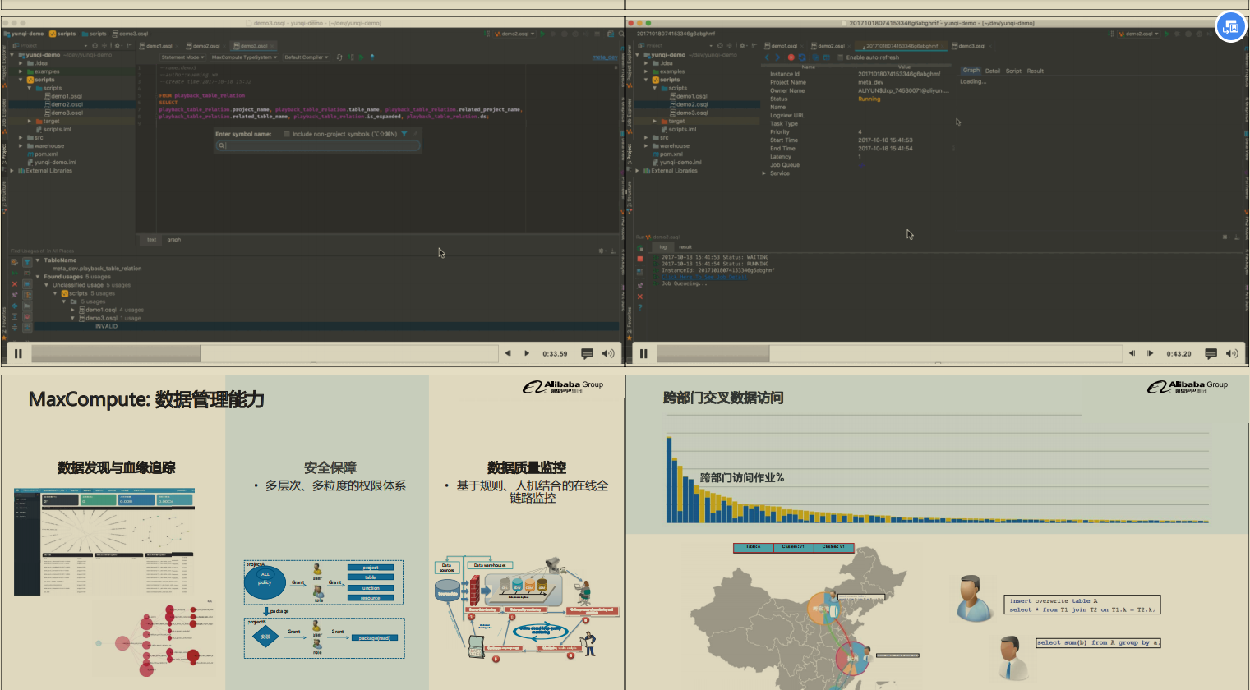This screenshot has height=690, width=1250.
Task: Click the red stop job icon
Action: click(x=791, y=57)
